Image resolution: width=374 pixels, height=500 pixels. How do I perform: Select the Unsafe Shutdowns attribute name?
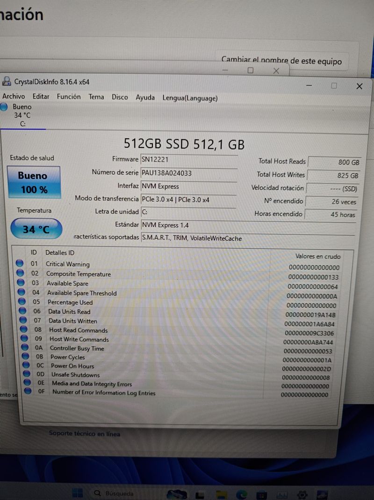coord(76,375)
